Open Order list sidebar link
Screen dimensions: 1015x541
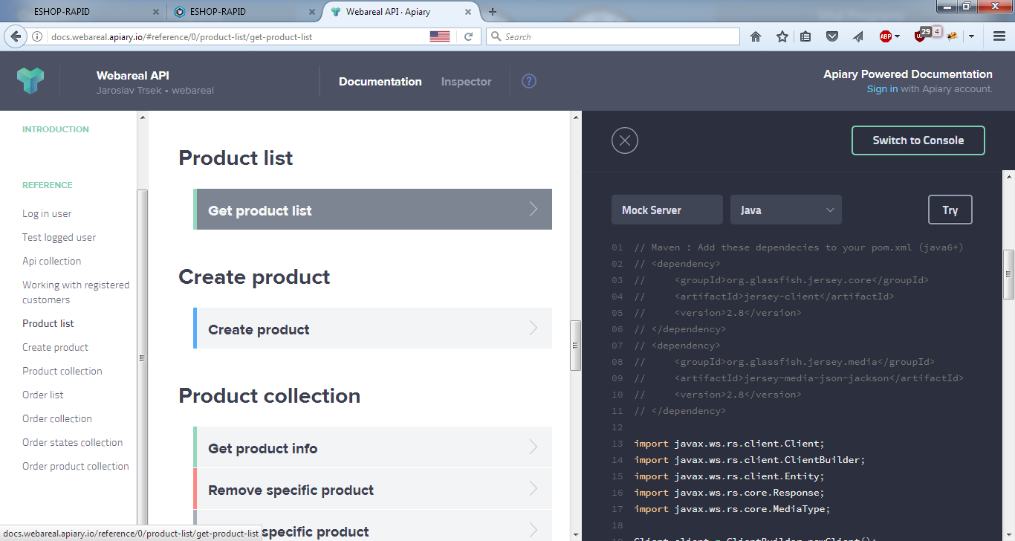click(43, 395)
